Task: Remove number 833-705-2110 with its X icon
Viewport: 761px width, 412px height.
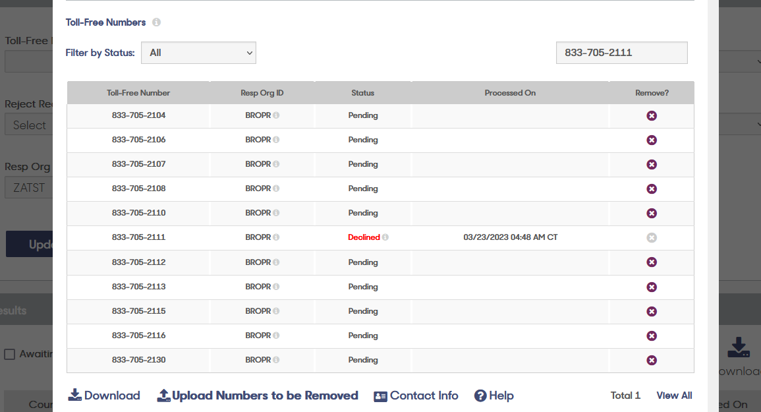Action: pyautogui.click(x=652, y=214)
